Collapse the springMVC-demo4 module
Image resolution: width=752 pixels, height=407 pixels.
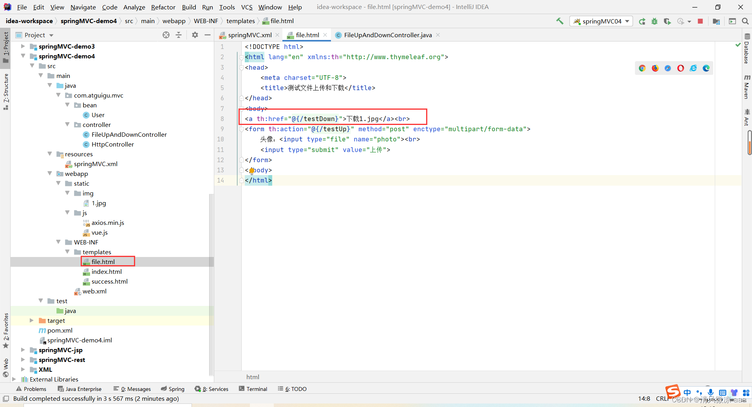23,56
